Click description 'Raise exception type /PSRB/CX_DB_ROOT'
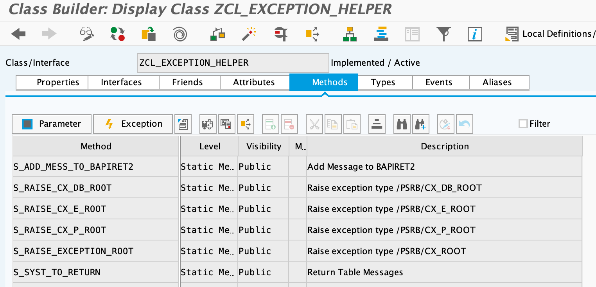The image size is (596, 287). [x=395, y=188]
